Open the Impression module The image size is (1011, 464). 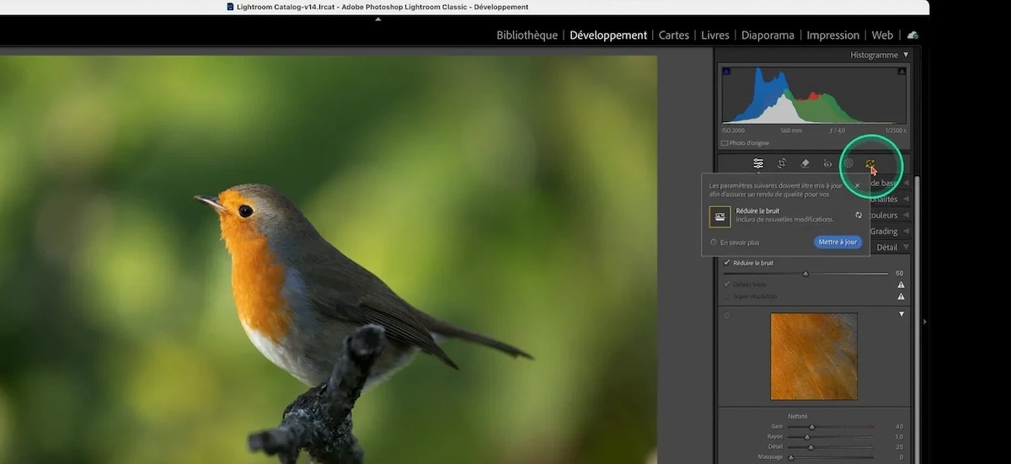click(833, 35)
